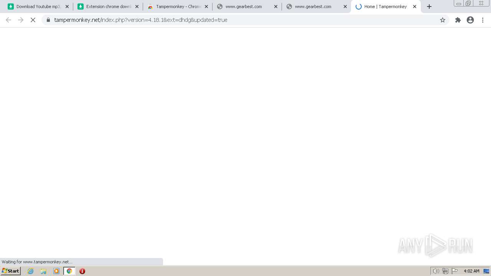This screenshot has height=276, width=491.
Task: Open the Extensions puzzle menu
Action: tap(458, 20)
